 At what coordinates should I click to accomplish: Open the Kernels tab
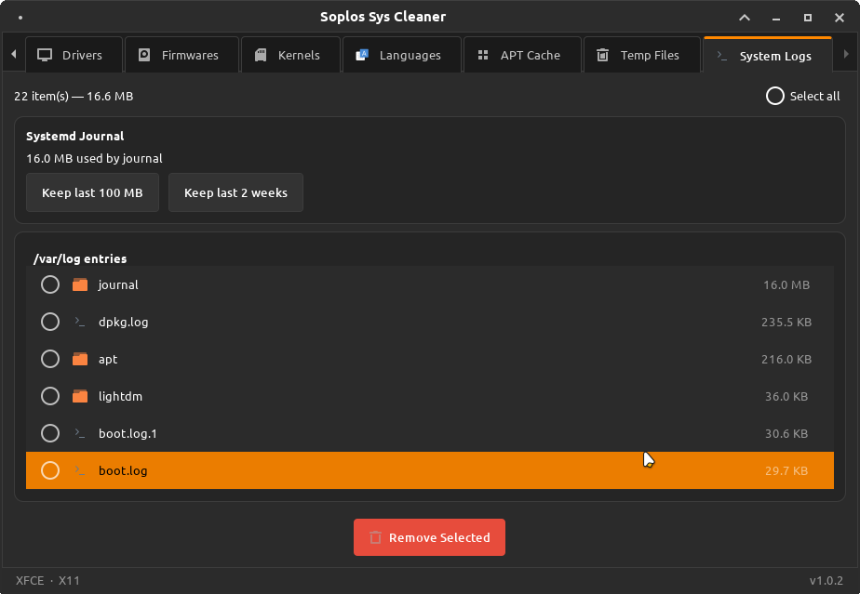pyautogui.click(x=290, y=55)
